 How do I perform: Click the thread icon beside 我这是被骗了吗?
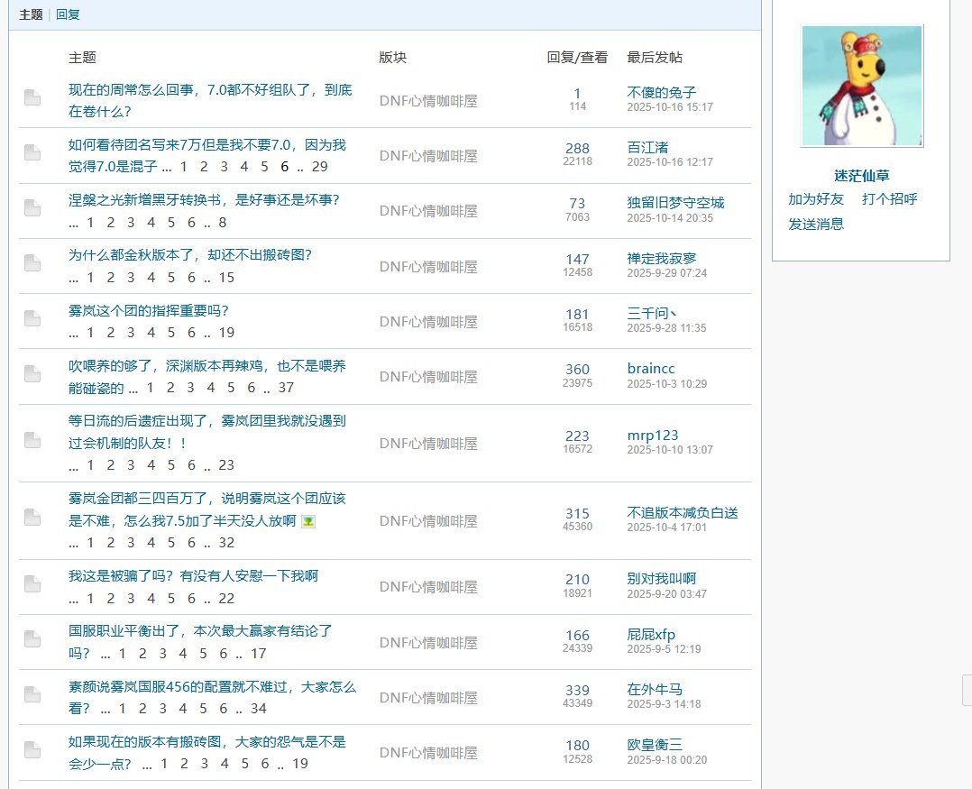[x=32, y=584]
